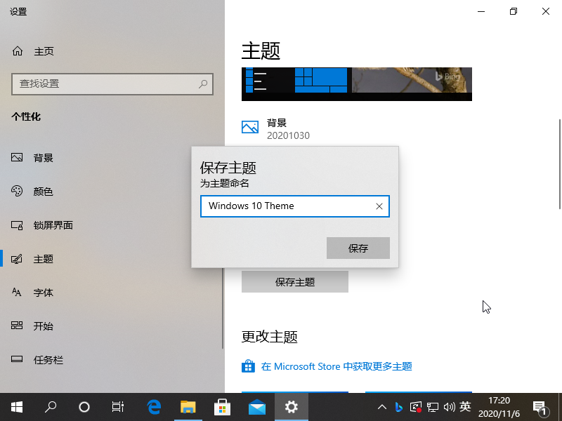Click the Bing tray icon
Screen dimensions: 562x421
(398, 407)
